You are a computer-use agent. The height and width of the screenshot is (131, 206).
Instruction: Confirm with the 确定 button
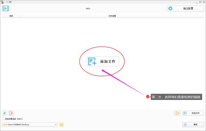tap(193, 124)
